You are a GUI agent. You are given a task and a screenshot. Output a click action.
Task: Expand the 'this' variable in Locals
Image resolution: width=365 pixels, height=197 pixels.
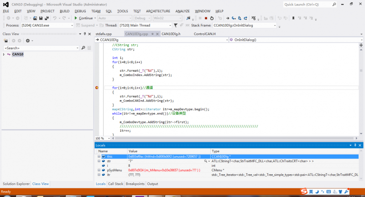point(99,156)
